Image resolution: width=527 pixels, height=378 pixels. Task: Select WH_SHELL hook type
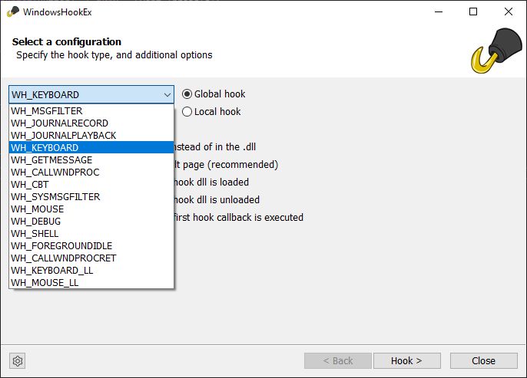pos(91,234)
